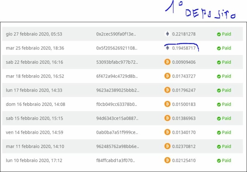Viewport: 247px width, 172px height.
Task: Click green check icon in 18 febbraio row
Action: [x=219, y=76]
